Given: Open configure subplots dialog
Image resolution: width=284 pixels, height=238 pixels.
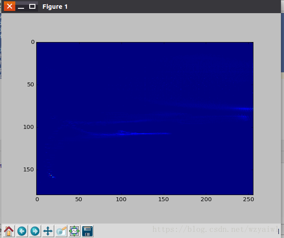Looking at the screenshot, I should click(x=74, y=231).
